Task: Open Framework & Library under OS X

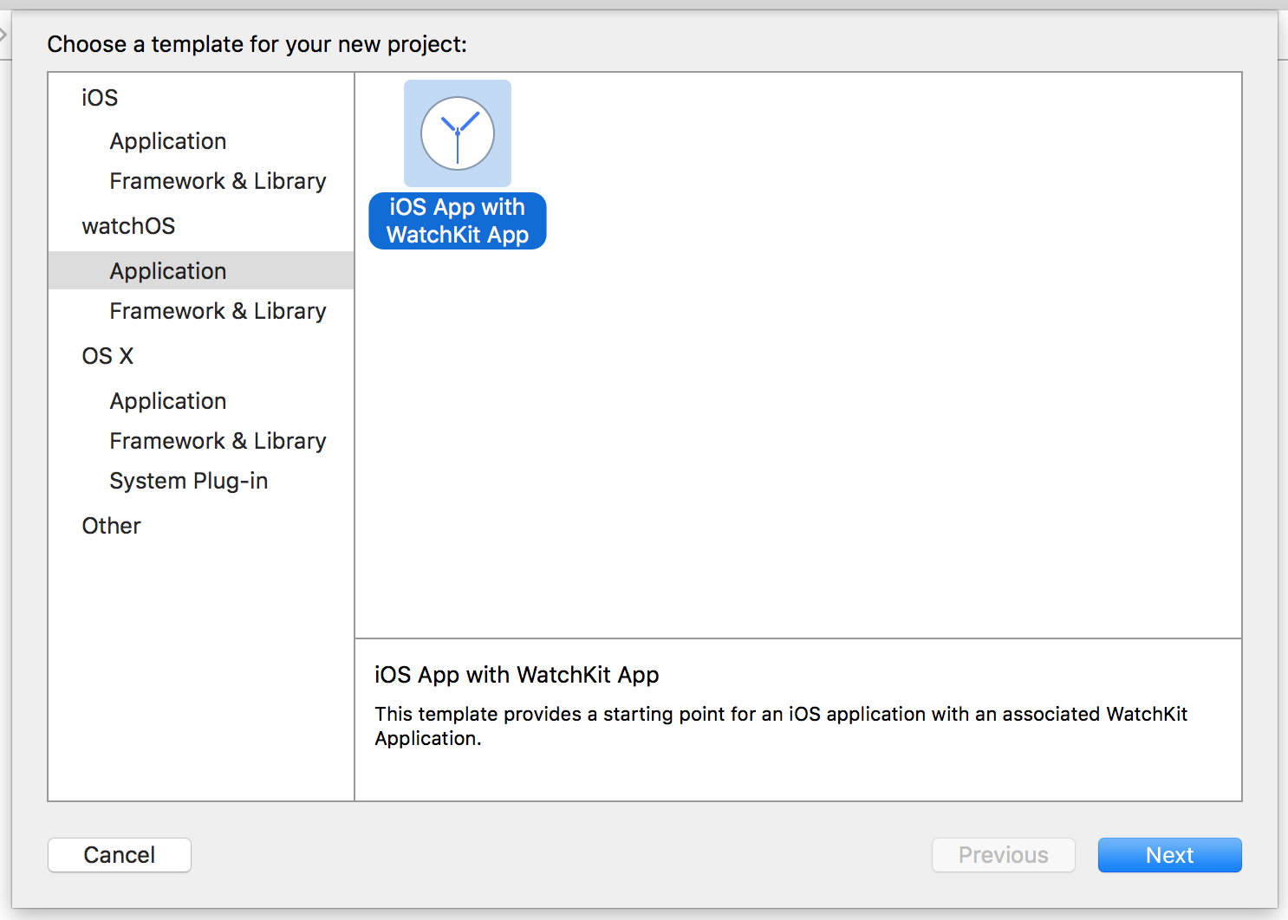Action: [218, 441]
